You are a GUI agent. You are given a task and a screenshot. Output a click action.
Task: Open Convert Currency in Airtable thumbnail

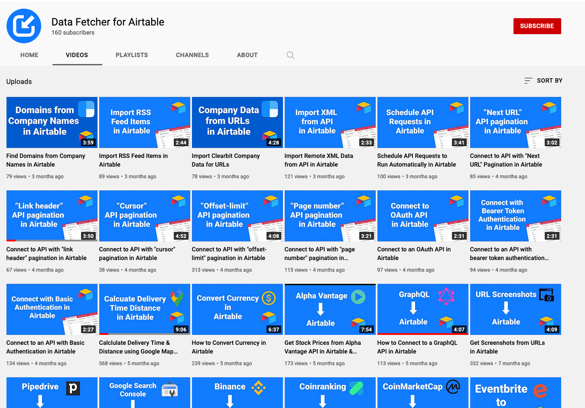point(237,309)
